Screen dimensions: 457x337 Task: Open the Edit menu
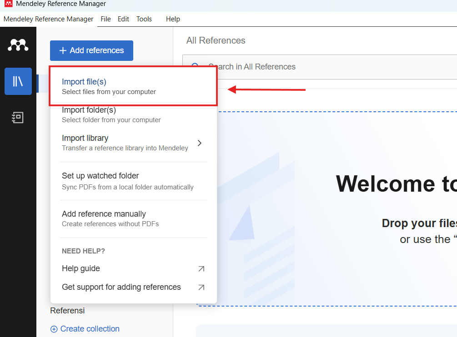[x=123, y=19]
